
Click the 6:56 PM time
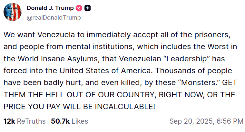pos(230,121)
